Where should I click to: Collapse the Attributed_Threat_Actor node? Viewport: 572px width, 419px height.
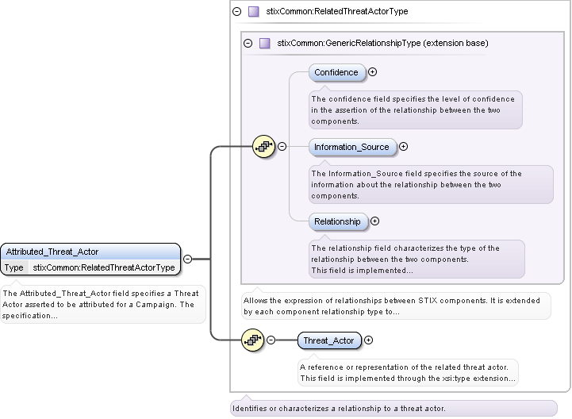pyautogui.click(x=187, y=259)
